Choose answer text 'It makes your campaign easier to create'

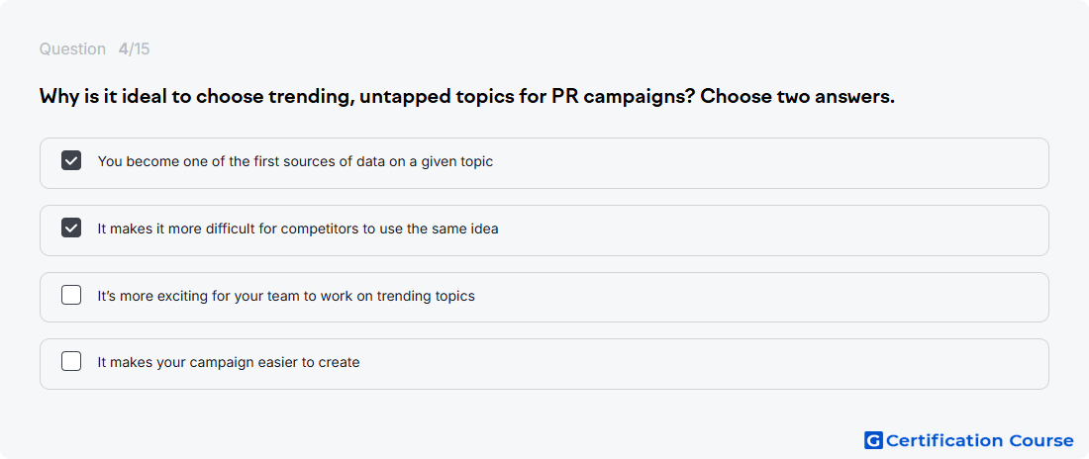click(229, 362)
